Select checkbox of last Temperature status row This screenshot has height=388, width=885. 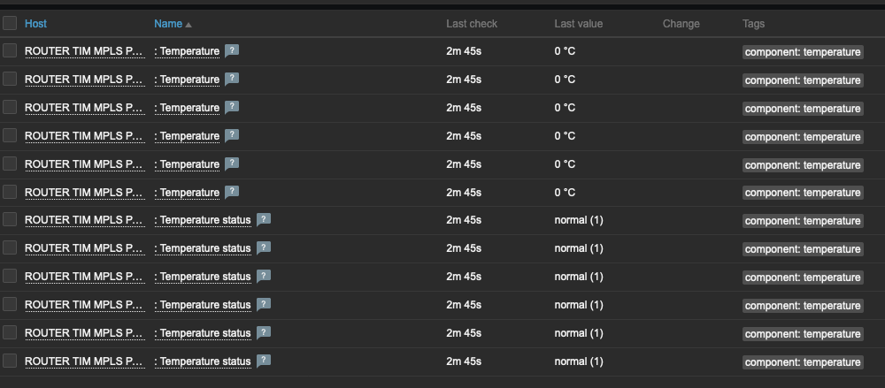[x=10, y=361]
